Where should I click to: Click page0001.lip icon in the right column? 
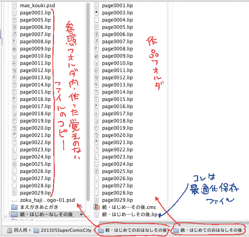point(96,5)
